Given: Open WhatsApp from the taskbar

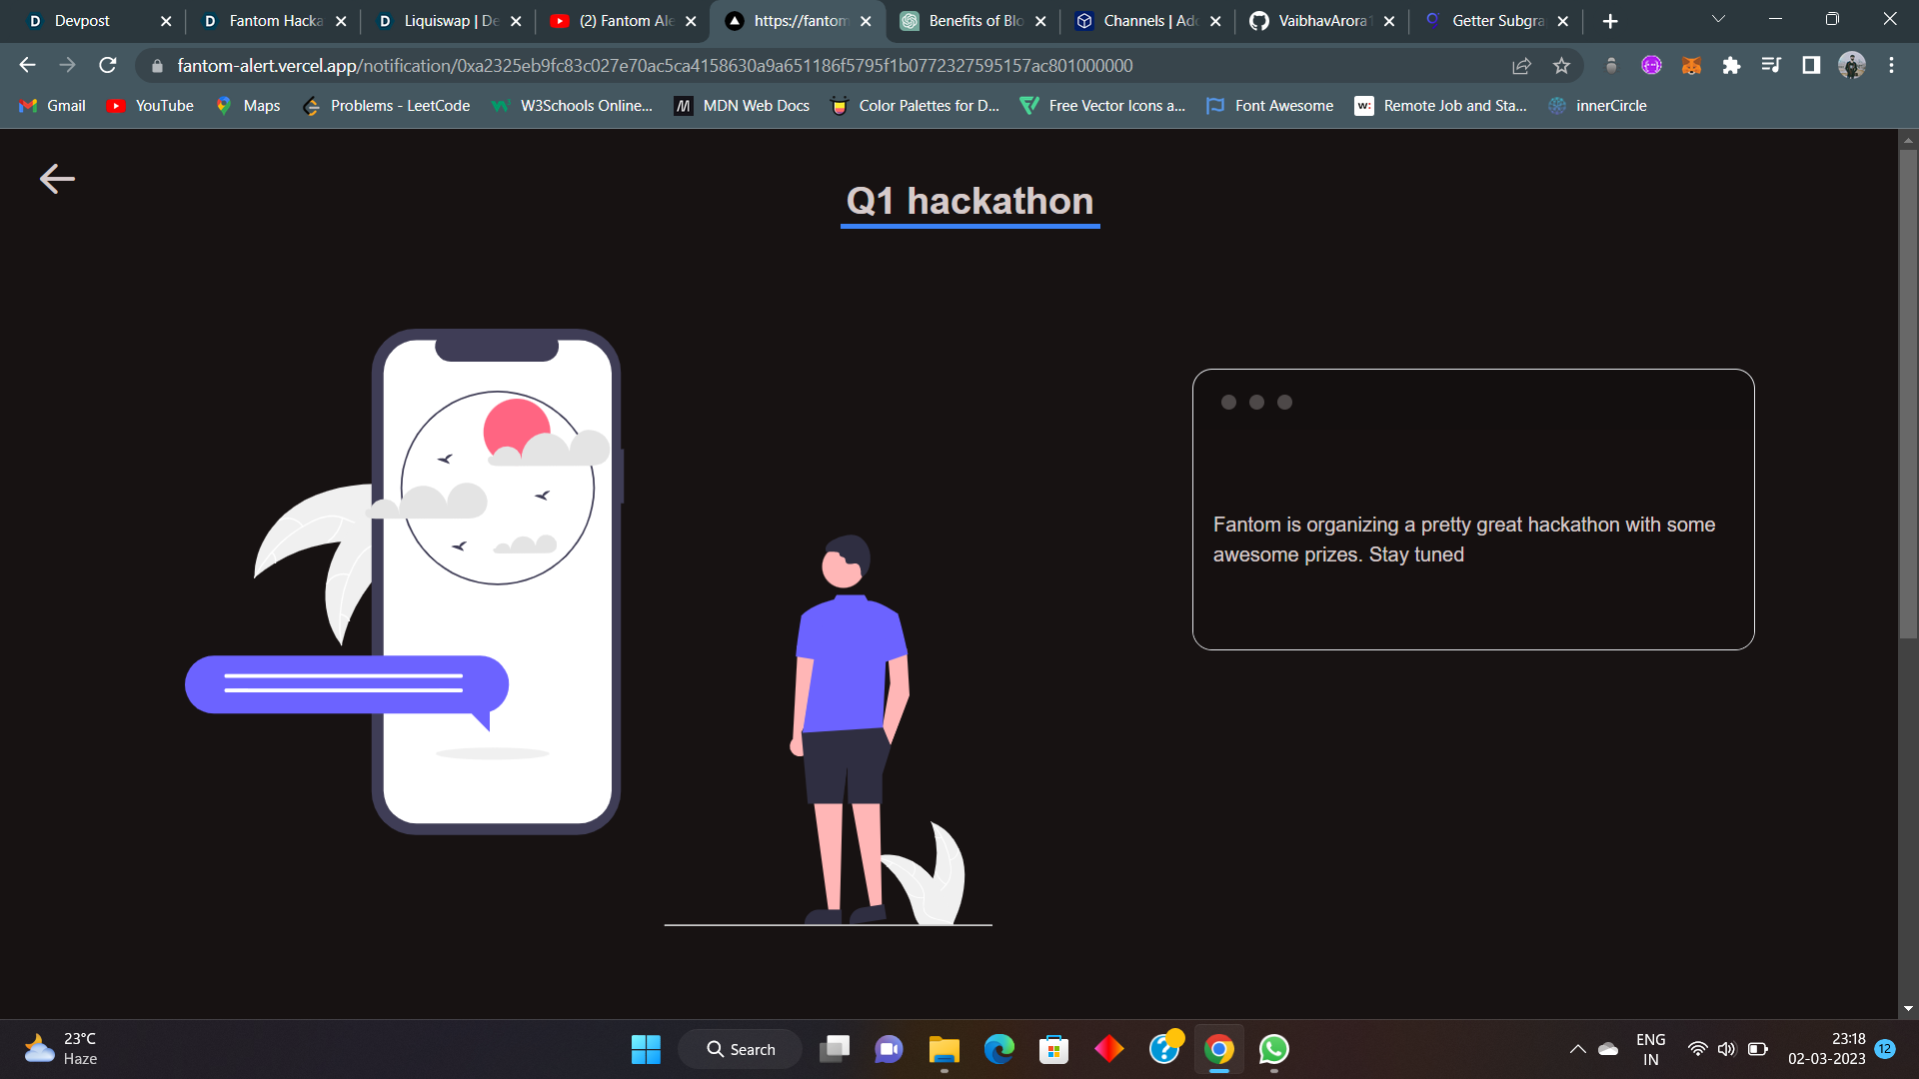Looking at the screenshot, I should point(1273,1049).
